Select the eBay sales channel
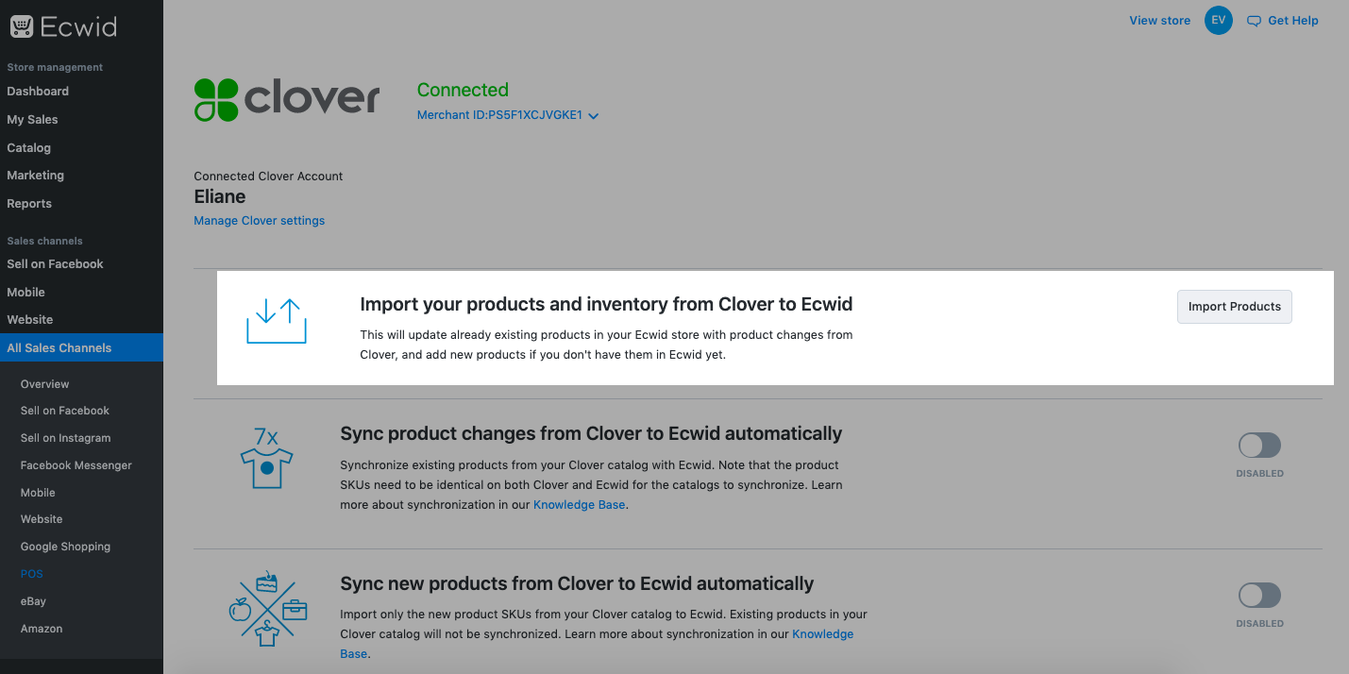The height and width of the screenshot is (674, 1349). pyautogui.click(x=34, y=601)
